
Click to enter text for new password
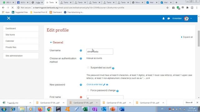[94, 85]
